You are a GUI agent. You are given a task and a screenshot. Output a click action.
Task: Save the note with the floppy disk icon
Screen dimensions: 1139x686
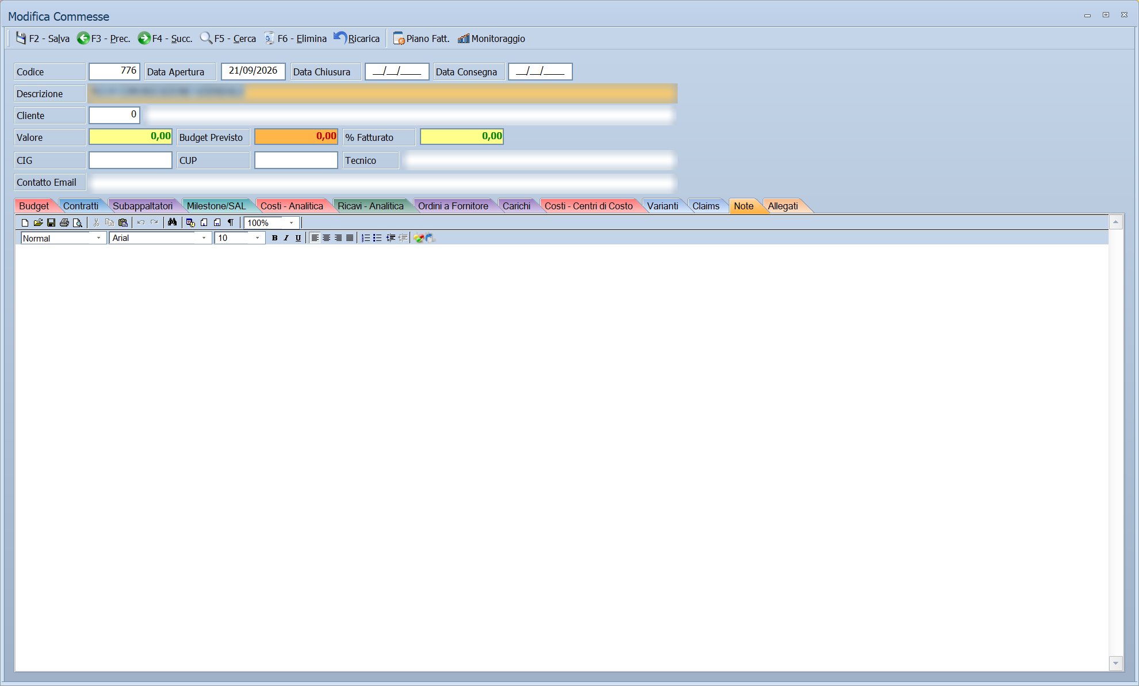click(x=51, y=223)
